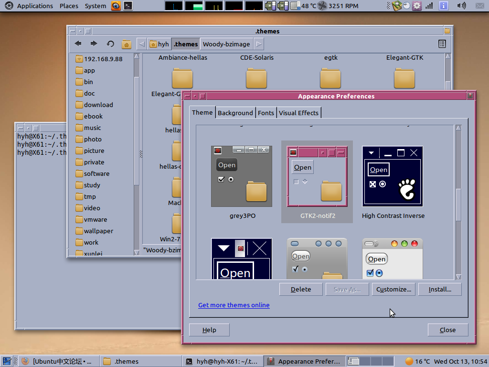Open the 192.168.9.88 network bookmark
The height and width of the screenshot is (367, 489).
(99, 59)
